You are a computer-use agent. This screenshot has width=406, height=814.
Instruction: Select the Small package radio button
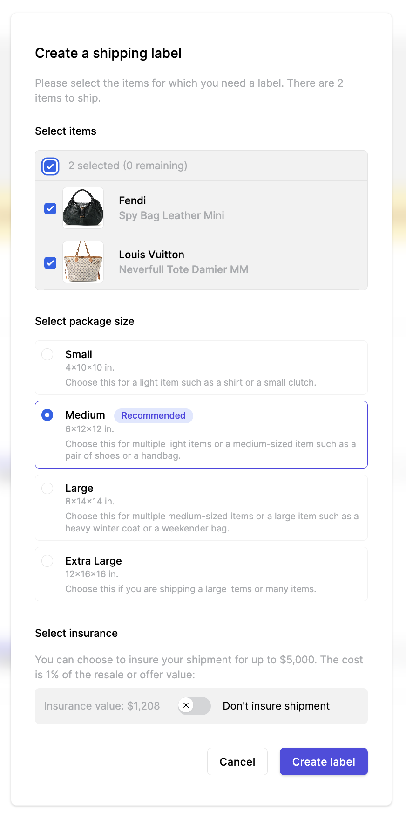[x=47, y=354]
